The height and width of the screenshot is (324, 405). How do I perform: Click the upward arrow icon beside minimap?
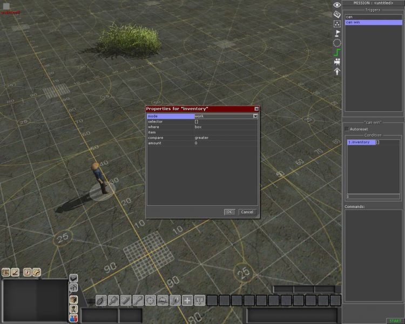tap(73, 287)
